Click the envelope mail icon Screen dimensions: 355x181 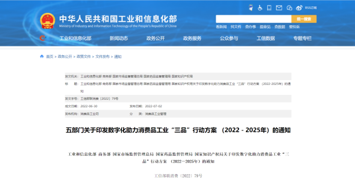click(x=279, y=8)
